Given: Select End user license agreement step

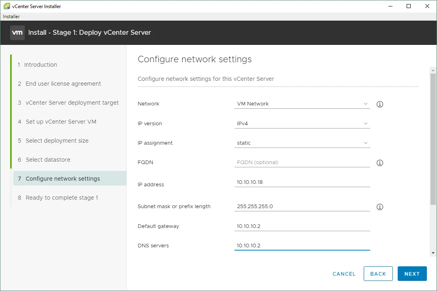Looking at the screenshot, I should 63,84.
